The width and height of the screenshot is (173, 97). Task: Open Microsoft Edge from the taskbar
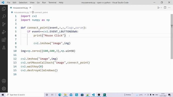60,95
